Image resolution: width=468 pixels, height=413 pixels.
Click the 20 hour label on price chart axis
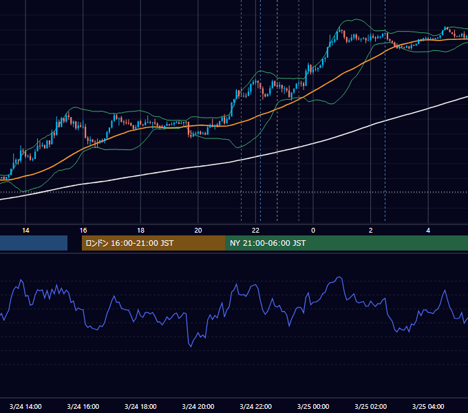tap(198, 231)
